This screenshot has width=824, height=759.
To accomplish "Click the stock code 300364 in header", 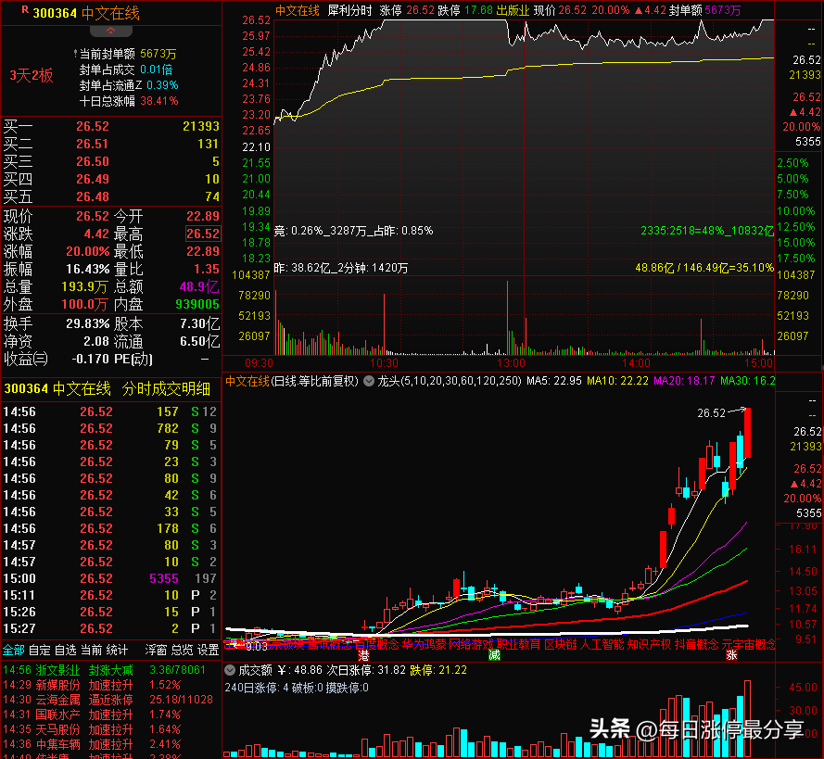I will tap(55, 13).
